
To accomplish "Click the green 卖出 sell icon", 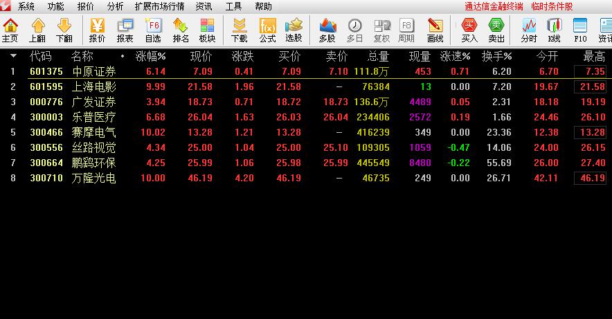I will tap(496, 30).
